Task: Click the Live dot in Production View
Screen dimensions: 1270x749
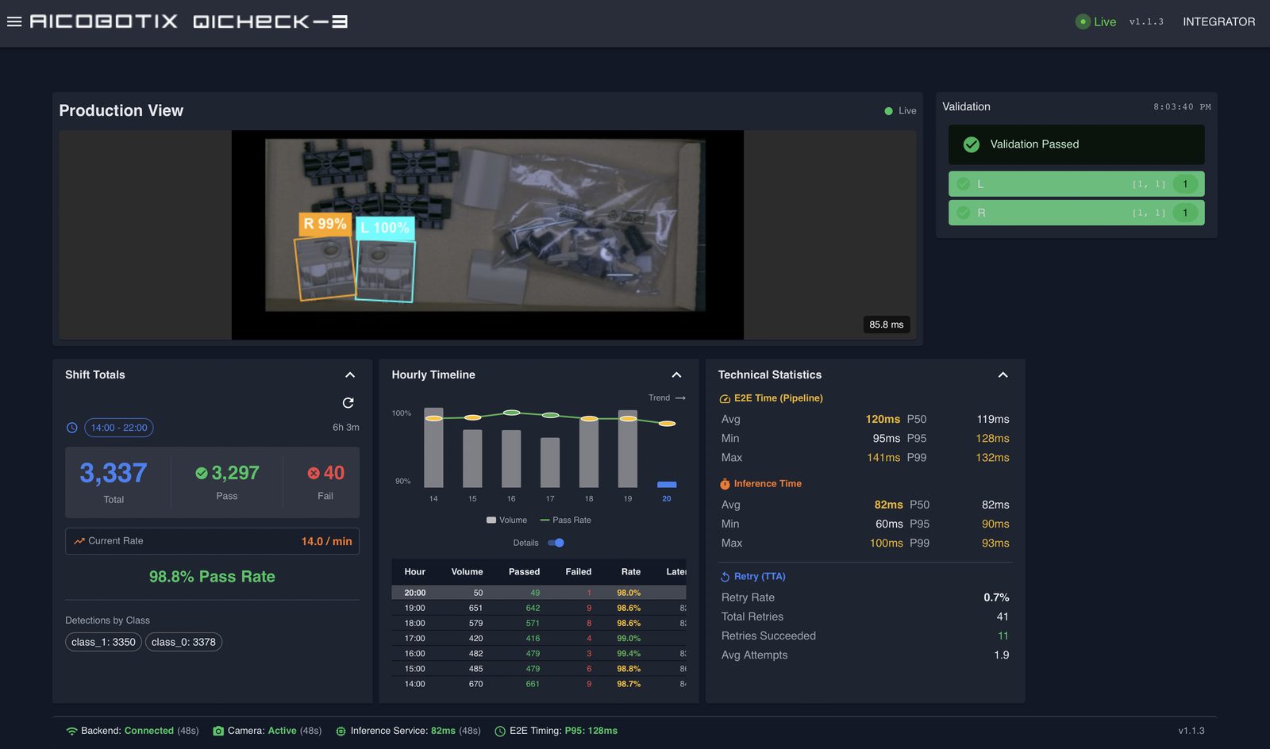Action: click(888, 111)
